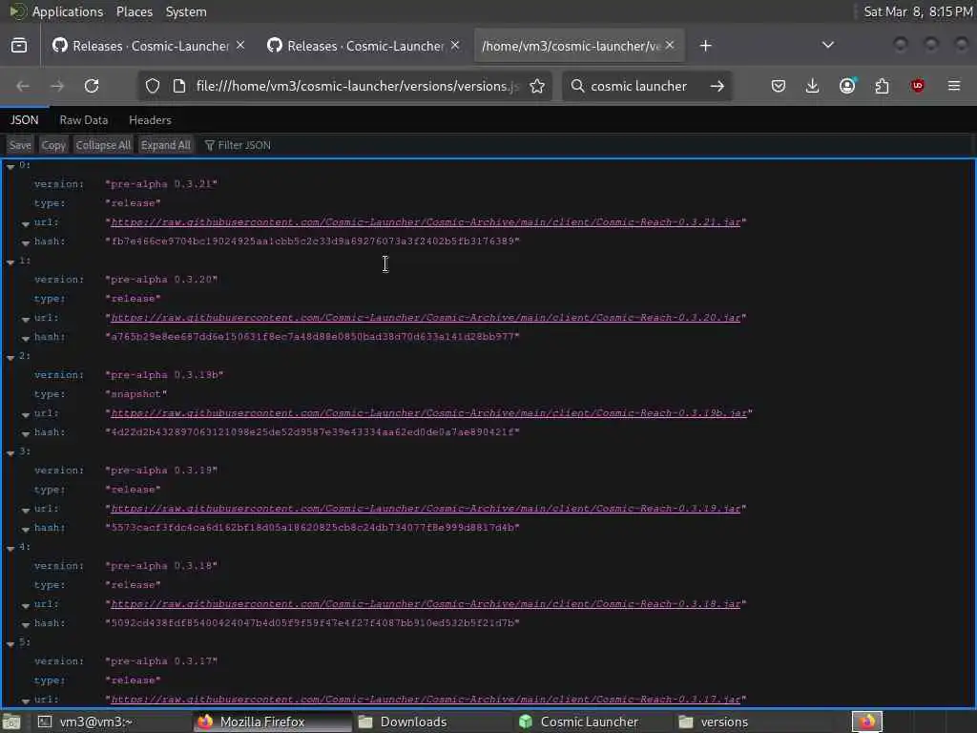This screenshot has height=733, width=977.
Task: Click the forward navigation arrow
Action: point(57,86)
